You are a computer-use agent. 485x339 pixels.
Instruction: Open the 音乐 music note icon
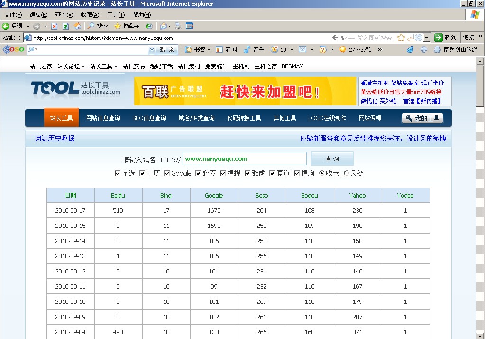247,49
